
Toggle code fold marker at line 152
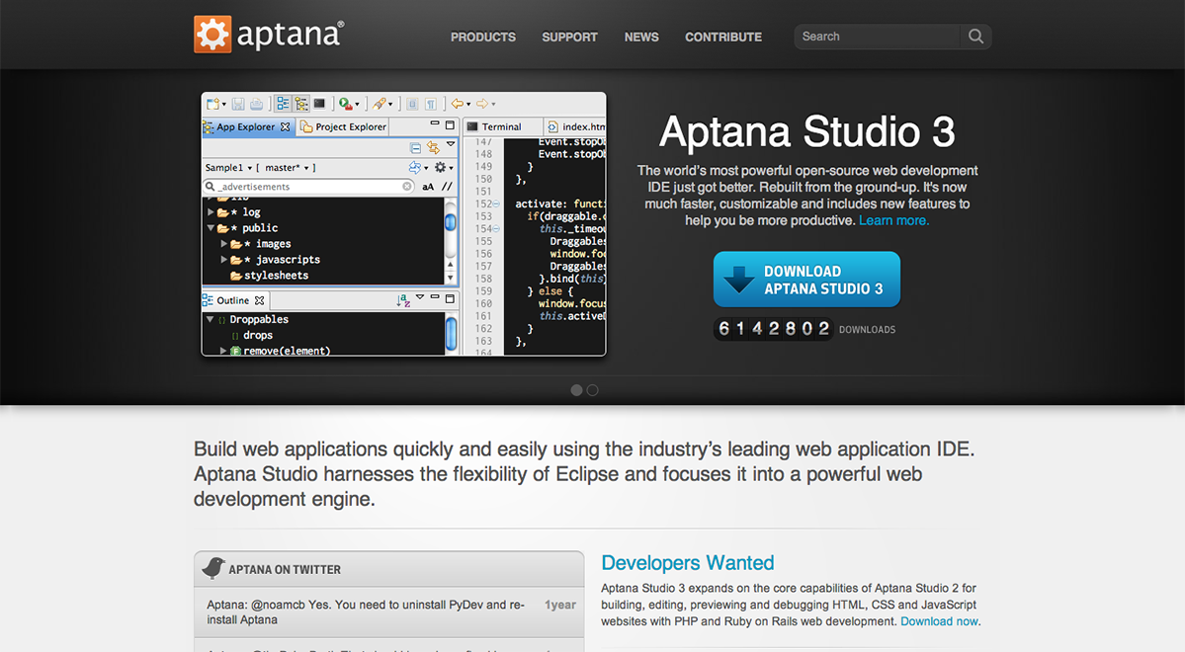tap(496, 204)
